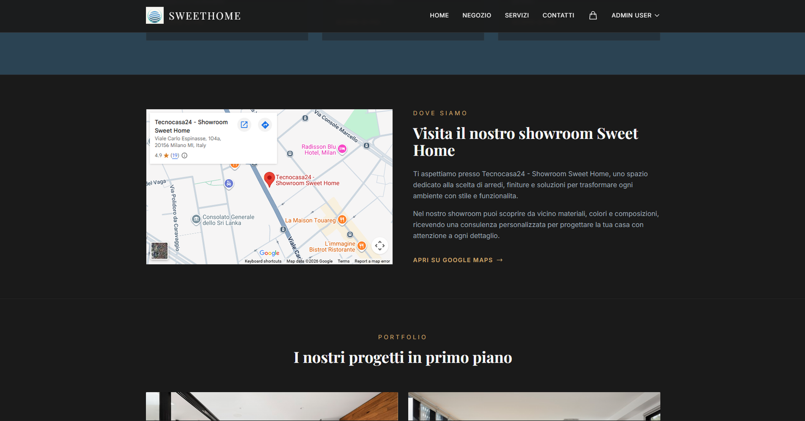This screenshot has height=421, width=805.
Task: Open the shopping bag cart
Action: [593, 16]
